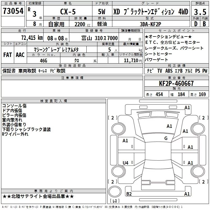The image size is (210, 210).
Task: Click the colour number 46G
Action: point(44,61)
